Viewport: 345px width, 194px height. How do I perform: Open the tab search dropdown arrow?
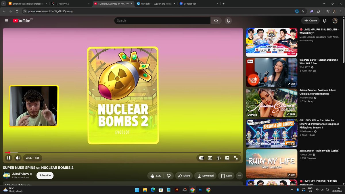pos(3,3)
